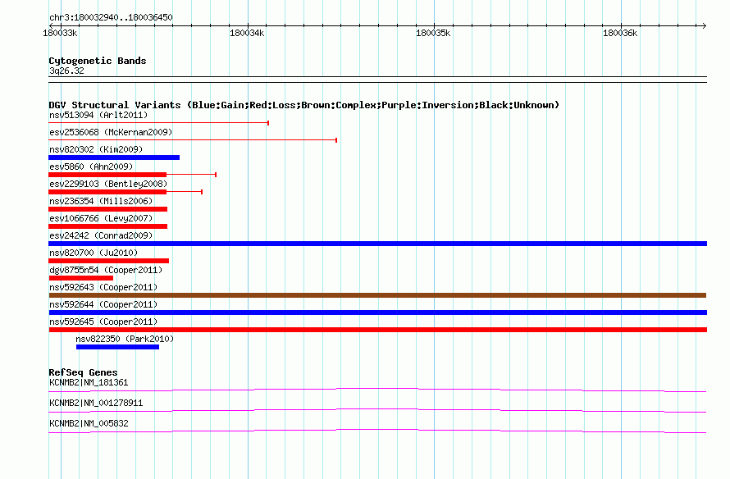Click the nsv592644 (Cooper2011) label
The height and width of the screenshot is (479, 730).
click(103, 304)
